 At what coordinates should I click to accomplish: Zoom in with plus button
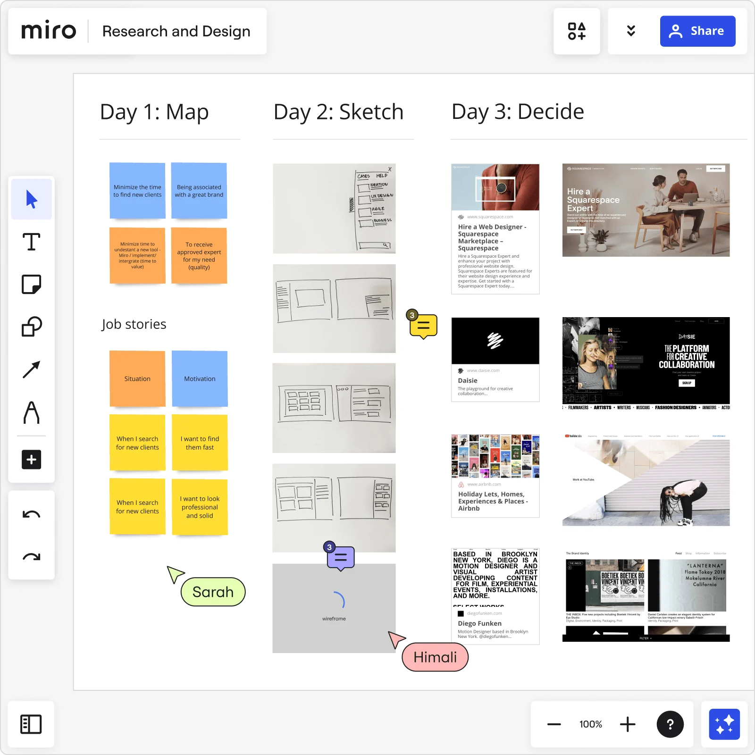click(628, 724)
